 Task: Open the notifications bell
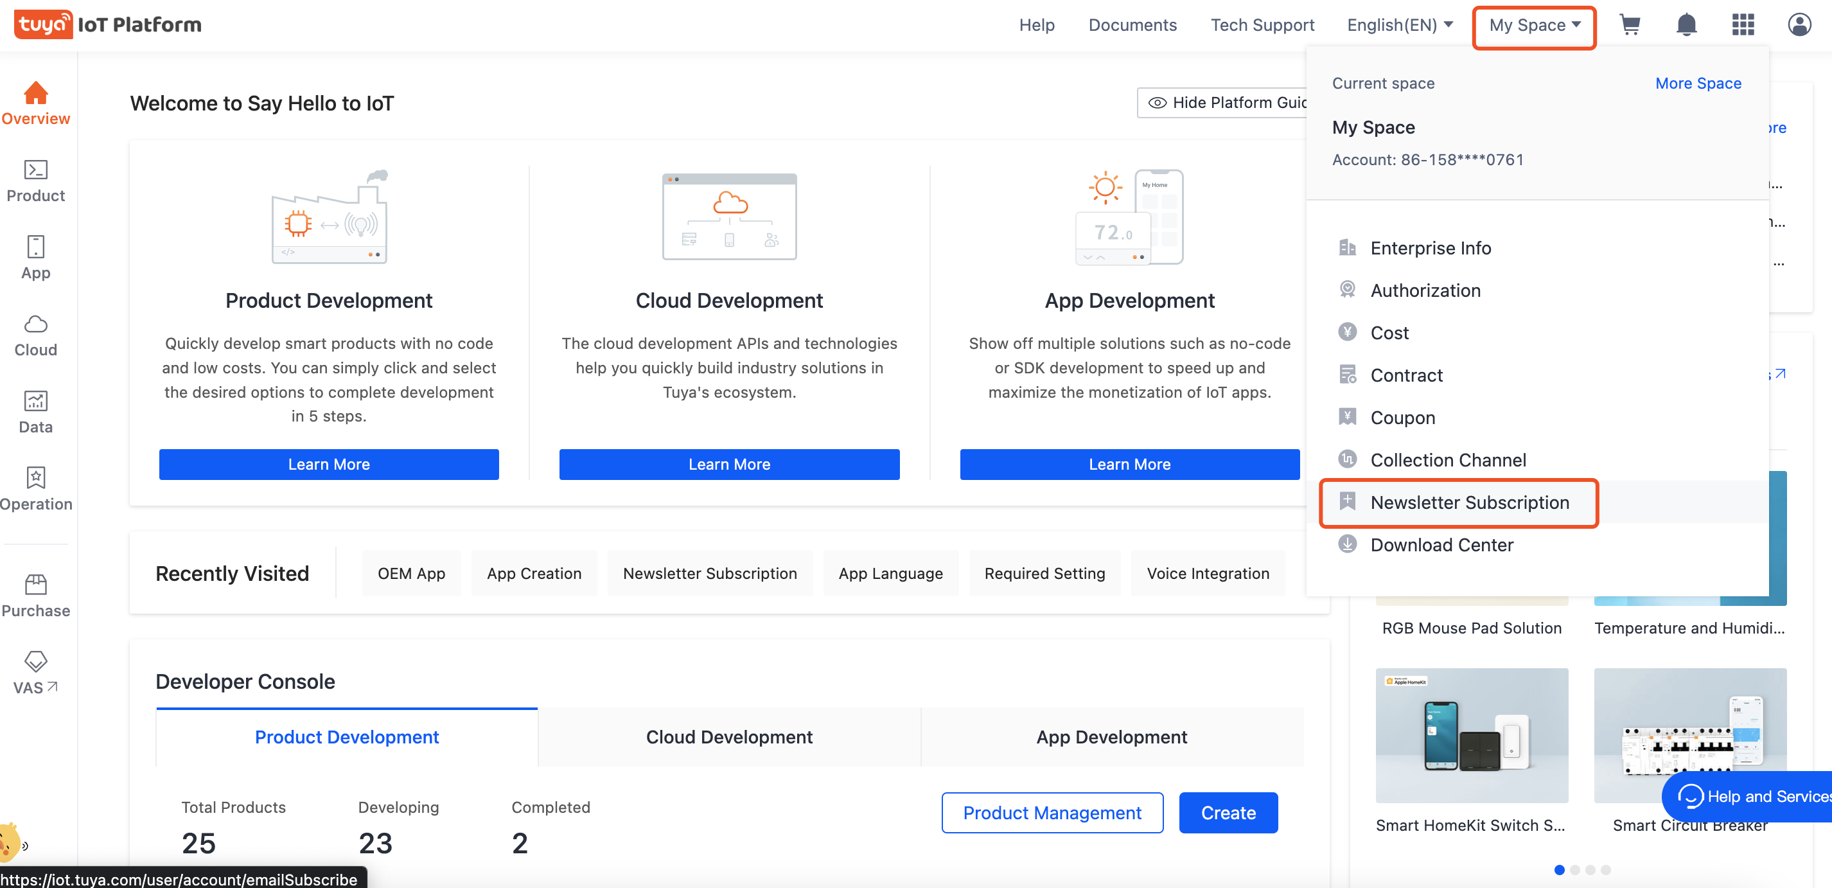1686,25
